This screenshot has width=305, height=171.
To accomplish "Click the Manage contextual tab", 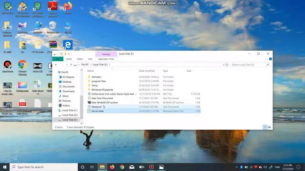I will [106, 54].
